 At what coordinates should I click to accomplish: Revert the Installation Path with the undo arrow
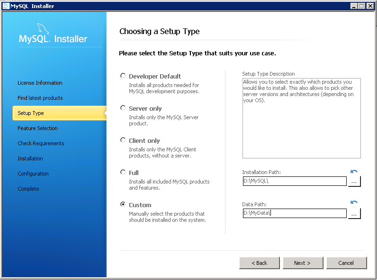tap(354, 172)
